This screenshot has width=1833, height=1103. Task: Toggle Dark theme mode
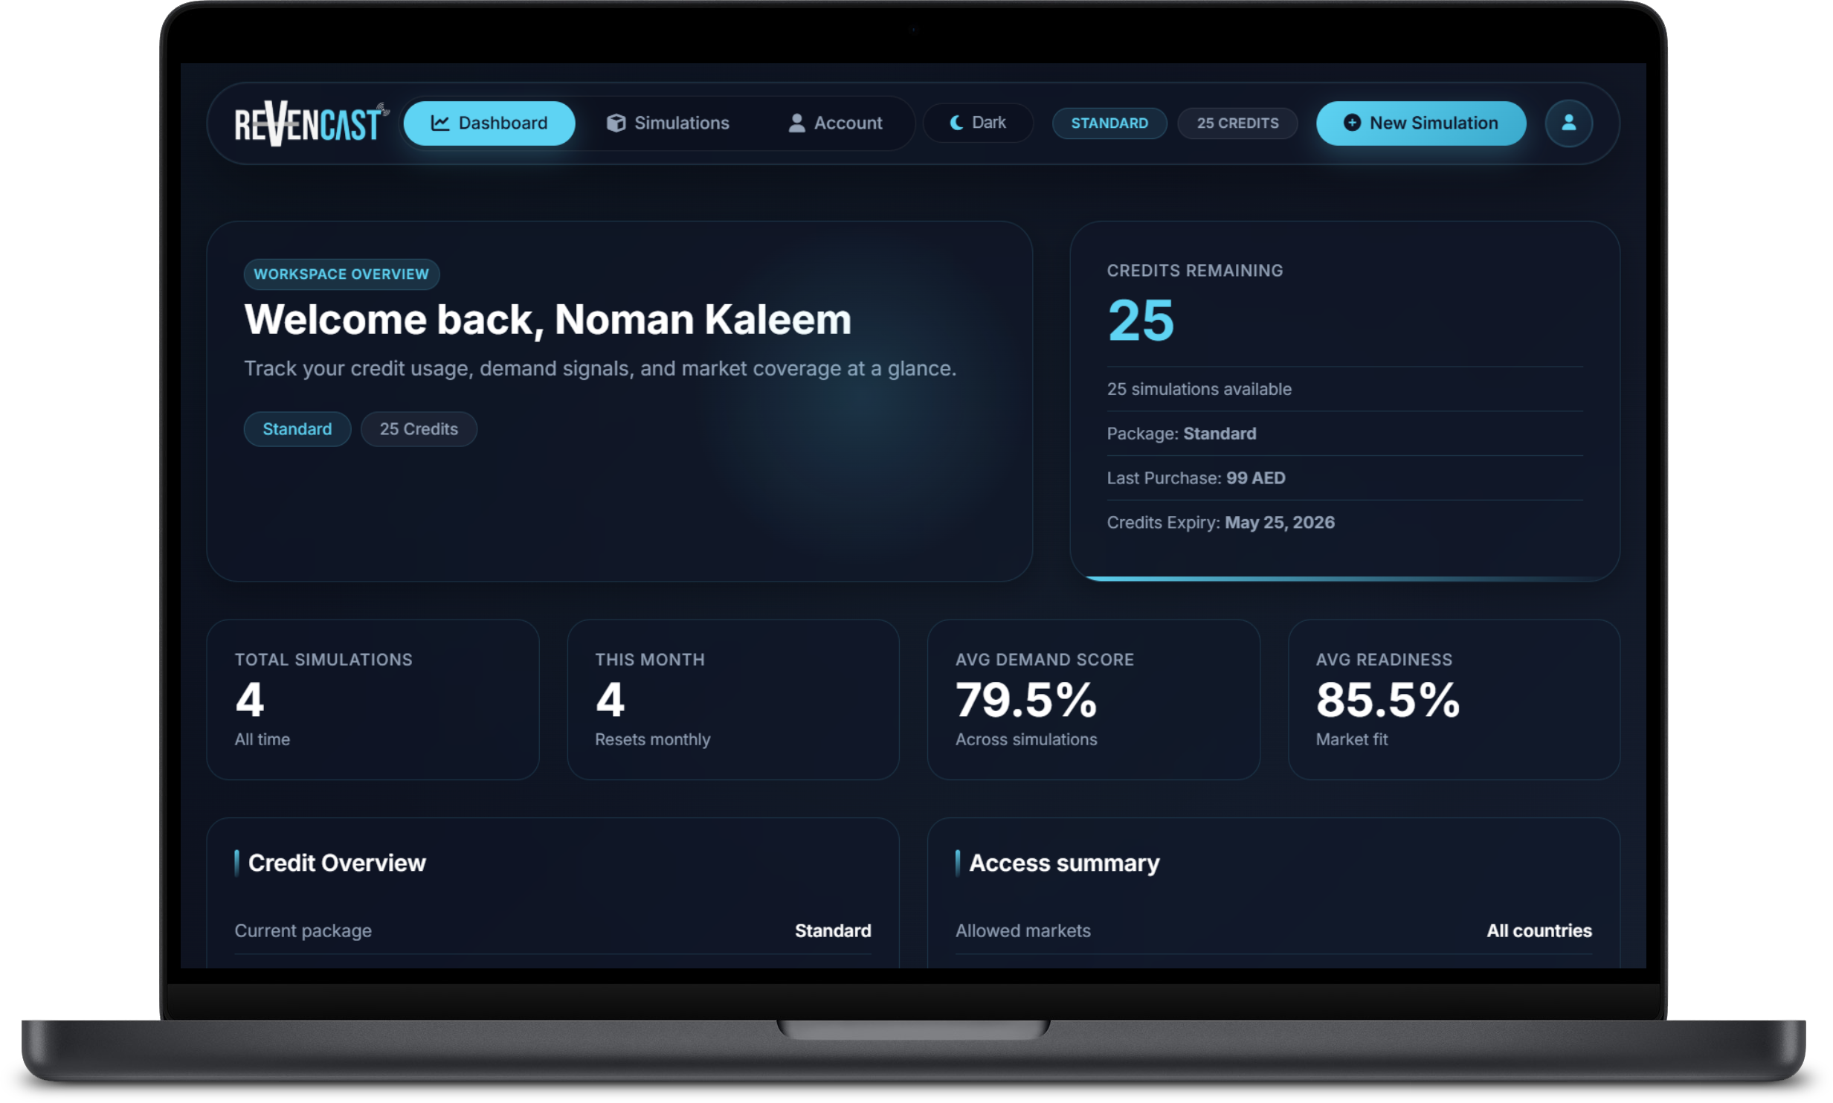979,123
